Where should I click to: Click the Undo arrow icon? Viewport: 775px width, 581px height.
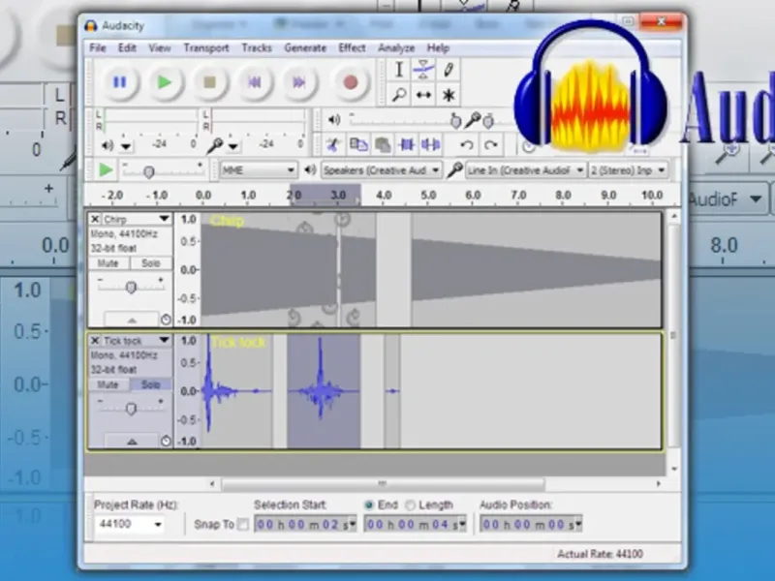coord(466,144)
